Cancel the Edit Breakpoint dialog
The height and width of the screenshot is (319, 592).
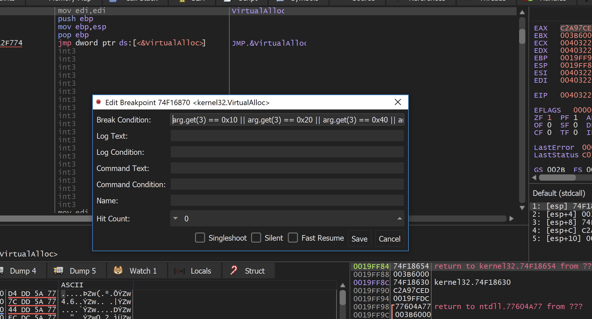(389, 239)
